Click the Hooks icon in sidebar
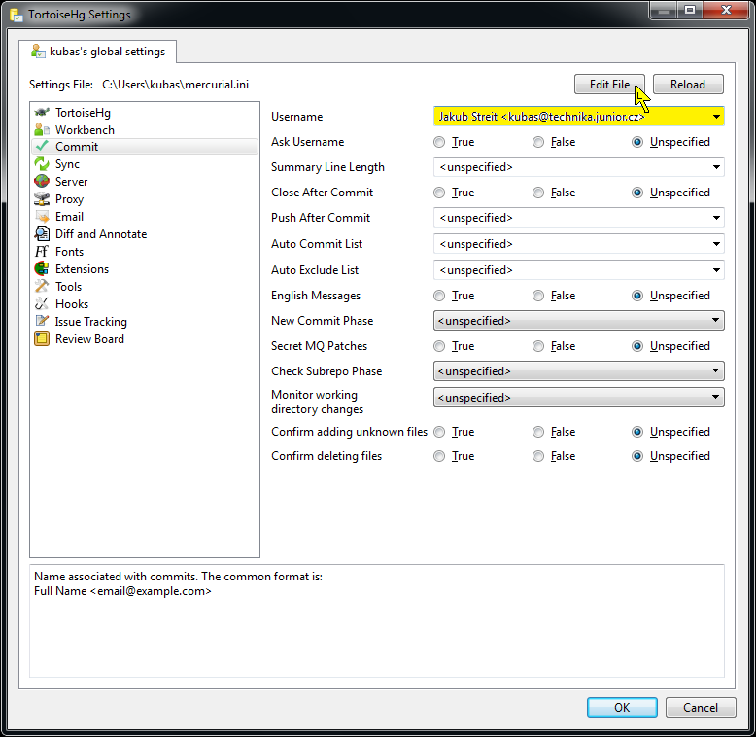 point(42,304)
